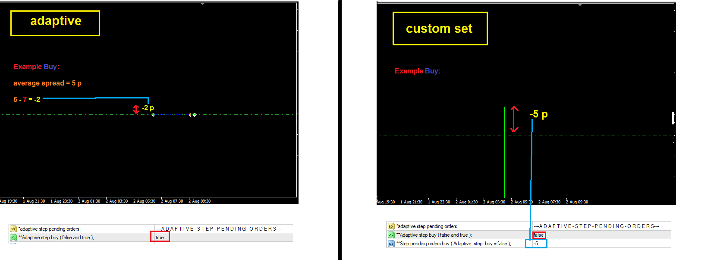Select the green arrow right of the orange marker
This screenshot has width=717, height=260.
coord(195,114)
